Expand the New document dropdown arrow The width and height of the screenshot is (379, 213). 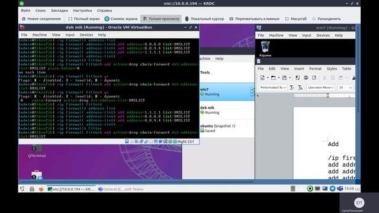click(x=268, y=78)
